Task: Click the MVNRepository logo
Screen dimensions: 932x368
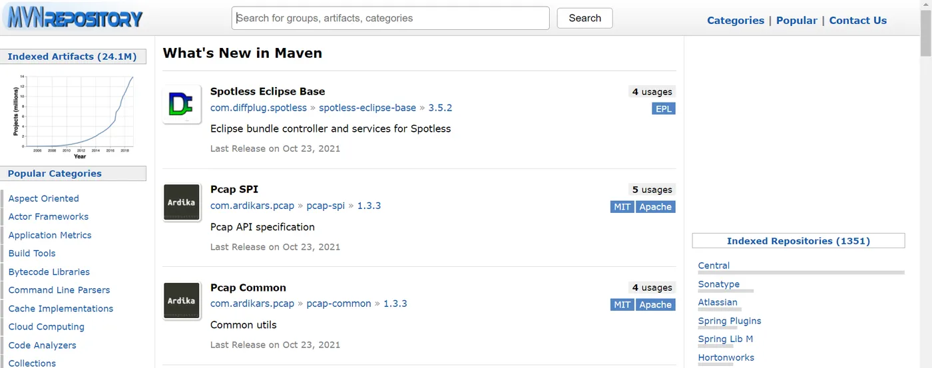Action: (x=75, y=18)
